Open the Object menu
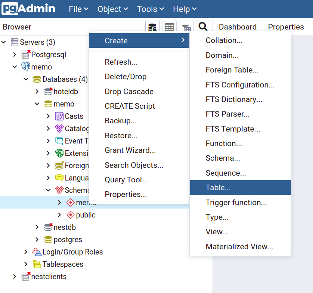 point(113,9)
